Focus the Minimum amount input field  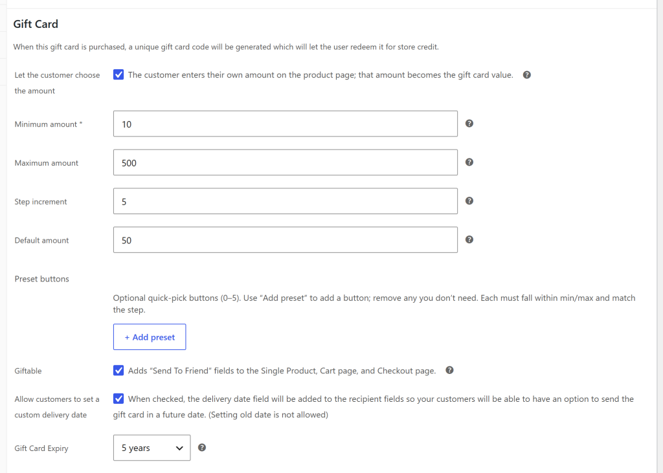coord(286,124)
